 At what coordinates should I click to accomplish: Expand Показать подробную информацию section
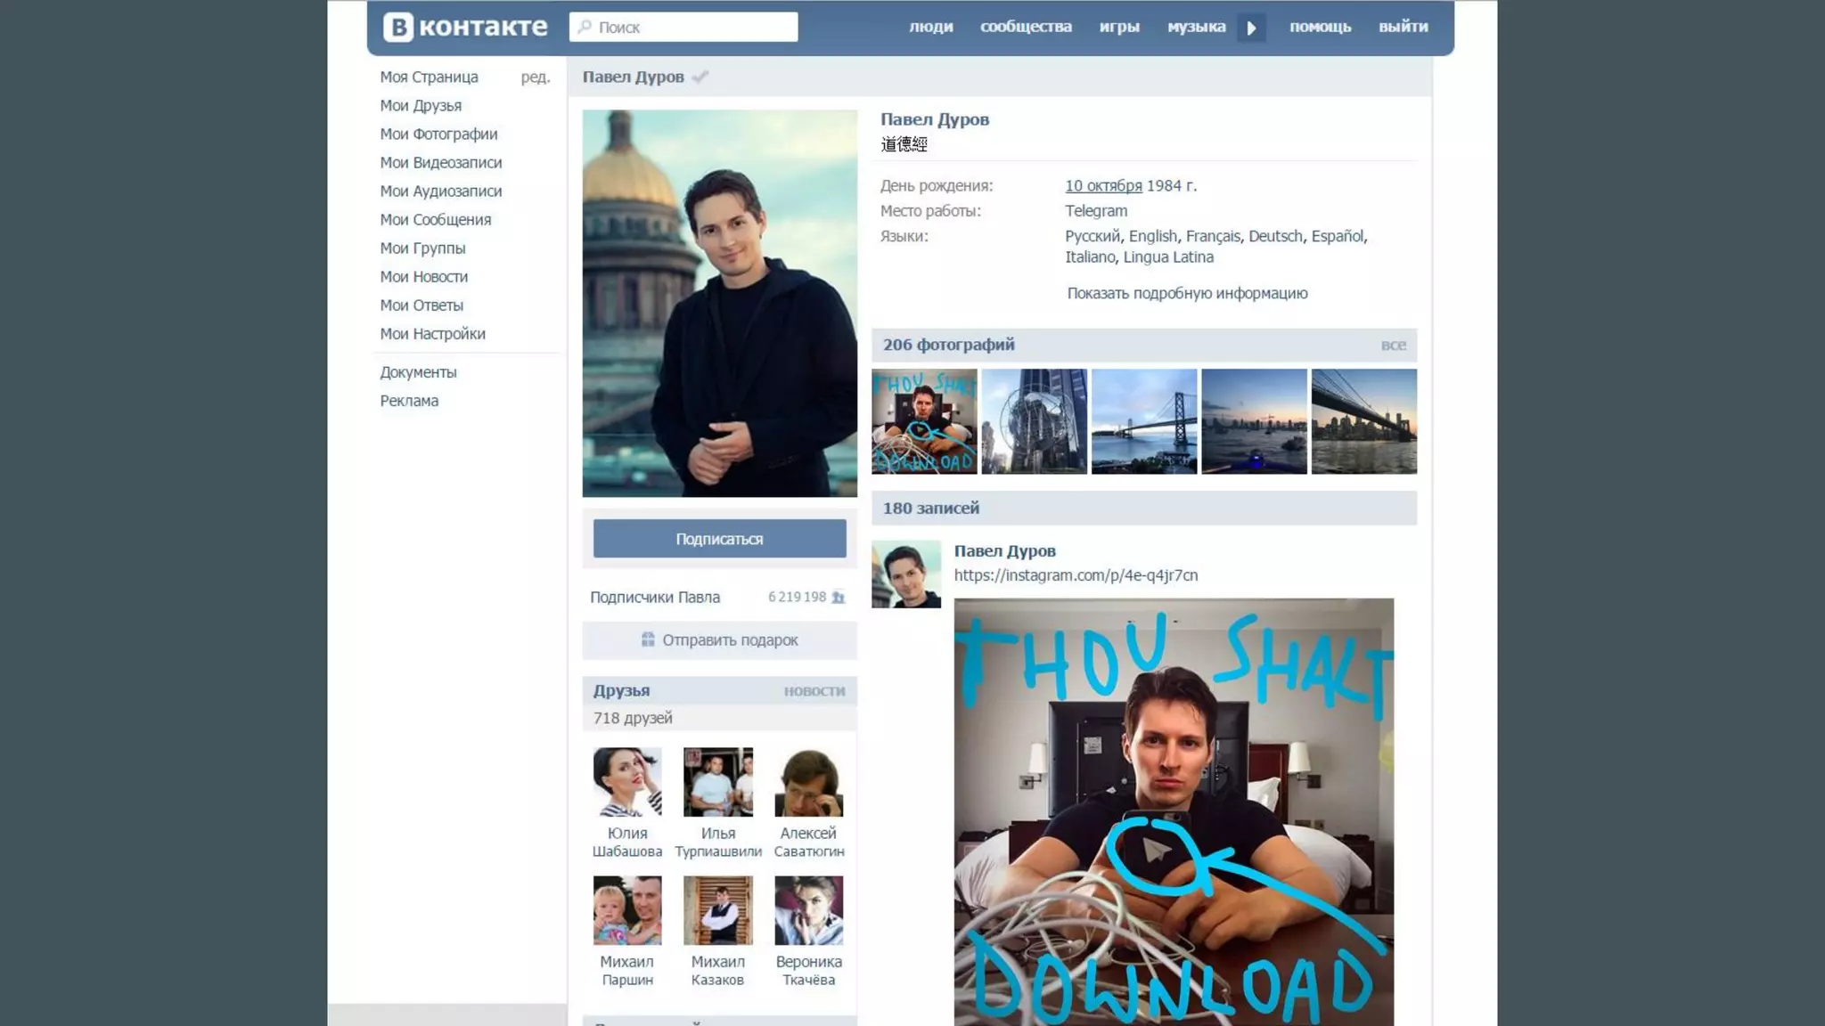(x=1187, y=293)
